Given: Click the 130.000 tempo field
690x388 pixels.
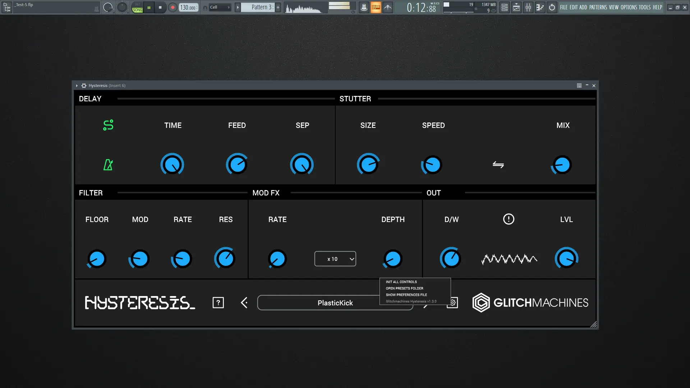Looking at the screenshot, I should pos(188,8).
